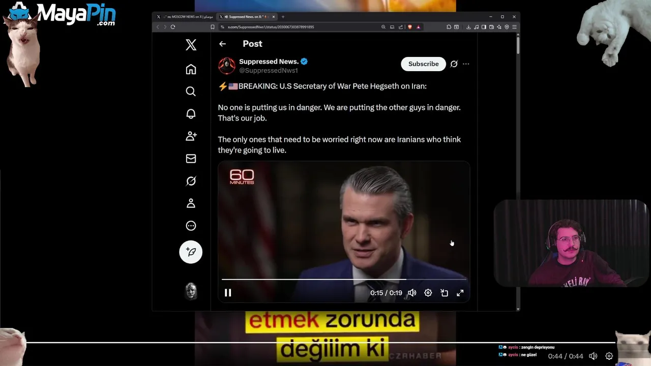The height and width of the screenshot is (366, 651).
Task: Open browser hamburger main menu
Action: coord(514,27)
